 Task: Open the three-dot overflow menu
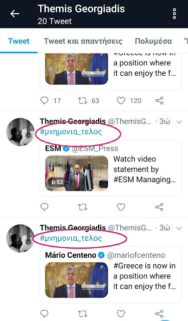174,14
